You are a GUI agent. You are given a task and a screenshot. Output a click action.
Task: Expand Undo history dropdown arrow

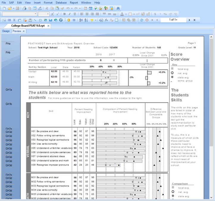(x=72, y=8)
